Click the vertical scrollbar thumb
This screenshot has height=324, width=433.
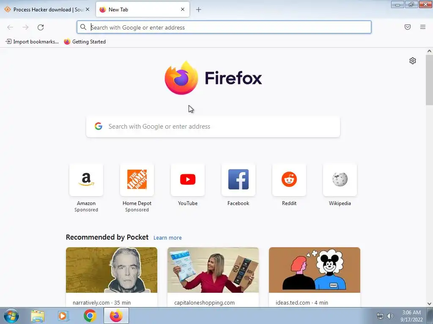pos(429,80)
